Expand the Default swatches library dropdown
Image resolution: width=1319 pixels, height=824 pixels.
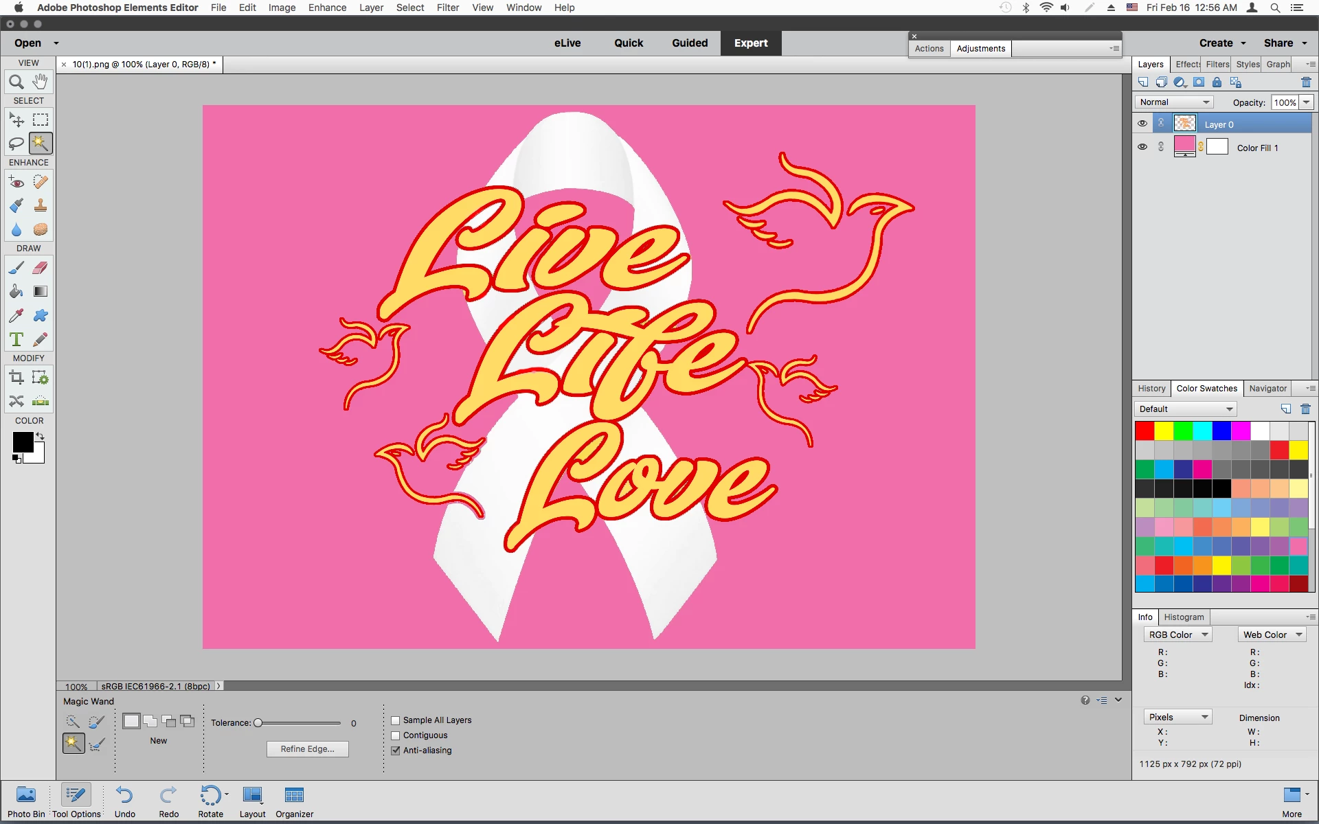(x=1186, y=409)
